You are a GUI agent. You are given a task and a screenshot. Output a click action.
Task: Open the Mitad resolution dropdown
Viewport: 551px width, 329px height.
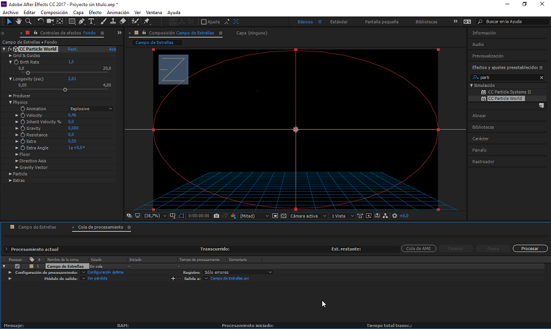pos(254,216)
